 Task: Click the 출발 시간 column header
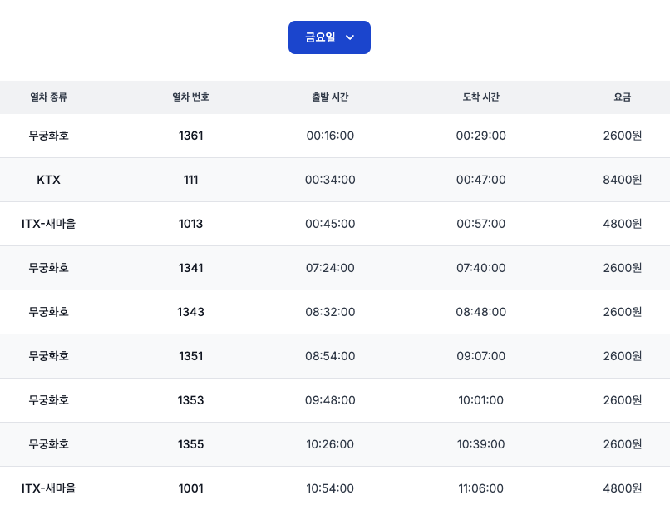click(330, 97)
